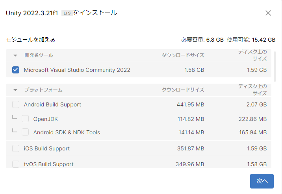Check Android SDK & NDK Tools
Screen dimensions: 282x194
25,132
